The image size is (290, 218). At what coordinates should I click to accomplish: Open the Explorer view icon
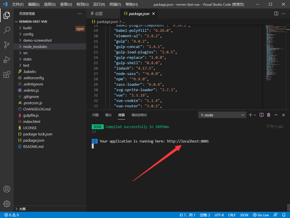click(7, 15)
